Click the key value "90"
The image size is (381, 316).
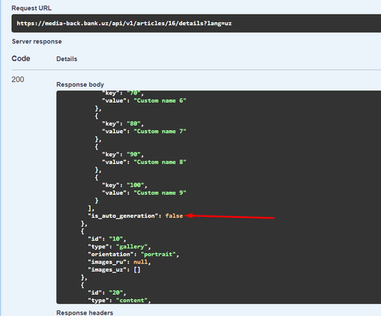coord(133,155)
